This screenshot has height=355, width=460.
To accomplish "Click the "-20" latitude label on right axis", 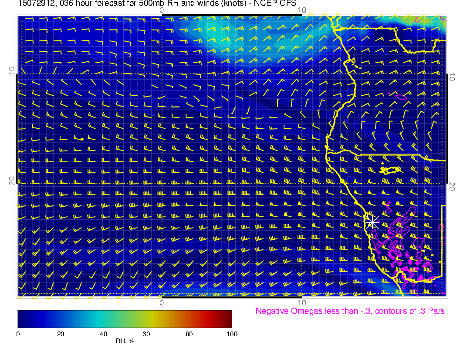I will pyautogui.click(x=453, y=183).
